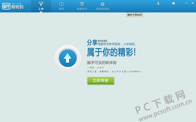Close the 易转码 window
This screenshot has width=196, height=122.
[x=193, y=3]
